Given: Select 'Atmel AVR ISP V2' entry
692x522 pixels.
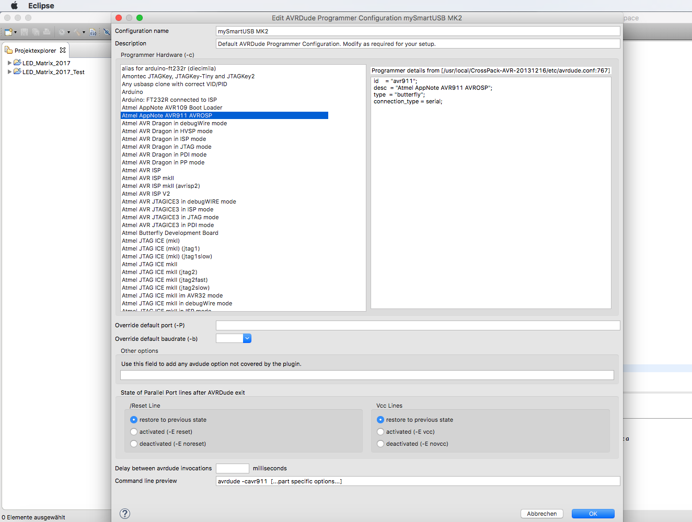Looking at the screenshot, I should pyautogui.click(x=146, y=194).
